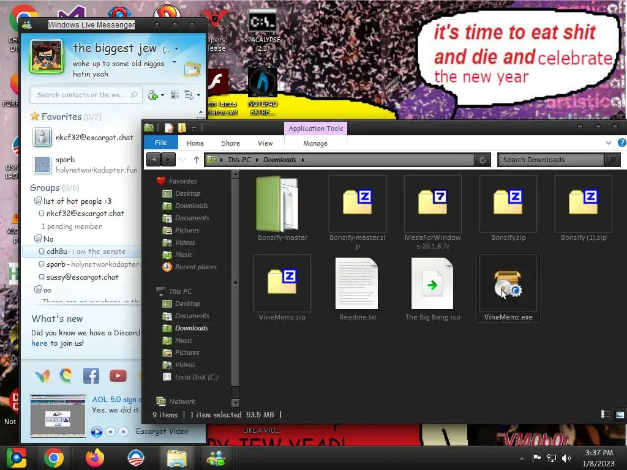Open the 'AOL 5.0 sign' video link
627x470 pixels.
pyautogui.click(x=116, y=399)
